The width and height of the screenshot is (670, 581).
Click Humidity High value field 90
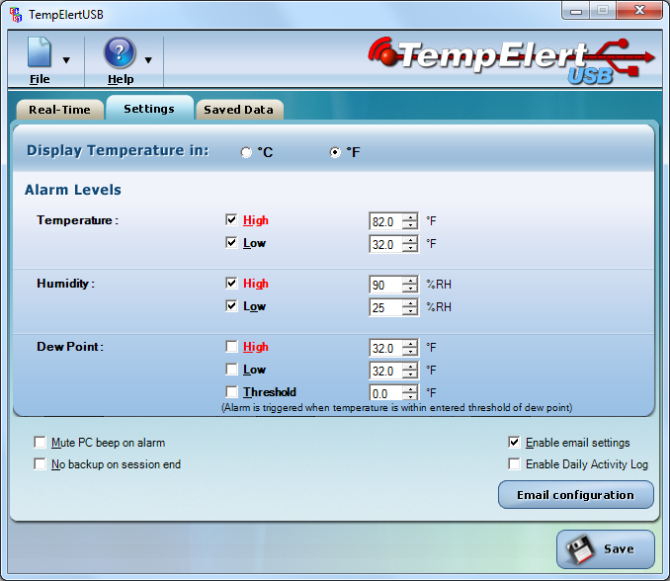click(385, 285)
